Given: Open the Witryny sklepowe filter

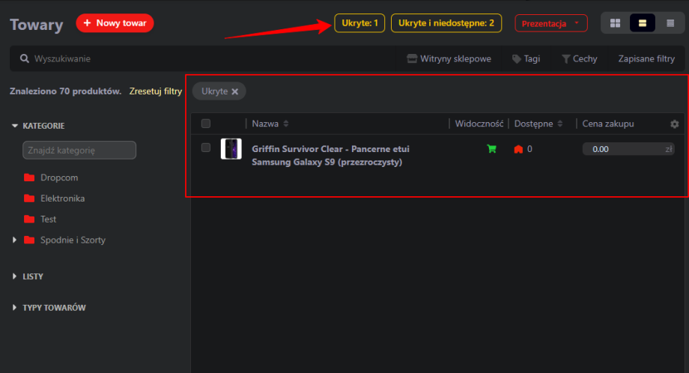Looking at the screenshot, I should 449,58.
